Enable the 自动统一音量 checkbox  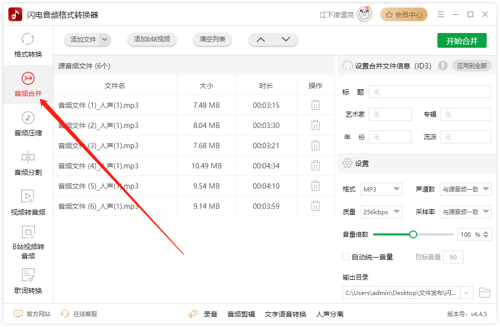click(346, 257)
